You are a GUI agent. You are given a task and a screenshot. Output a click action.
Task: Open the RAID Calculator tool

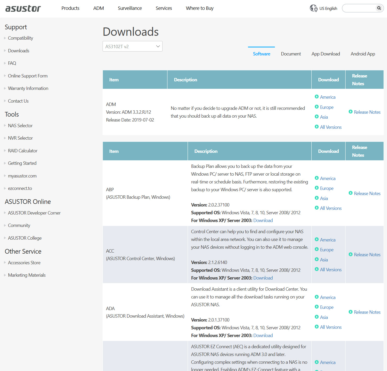pos(23,151)
